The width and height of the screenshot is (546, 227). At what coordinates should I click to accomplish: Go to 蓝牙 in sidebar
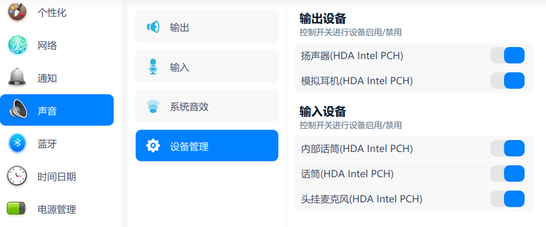(47, 144)
